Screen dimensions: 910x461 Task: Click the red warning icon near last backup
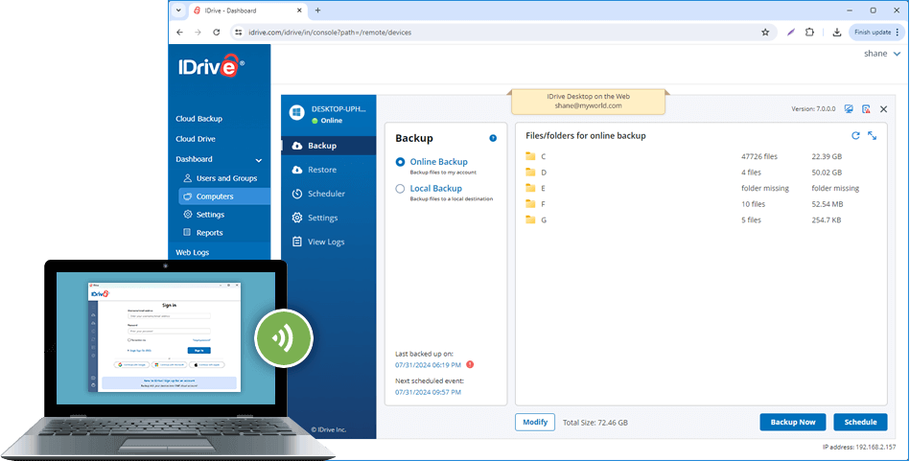click(x=470, y=364)
